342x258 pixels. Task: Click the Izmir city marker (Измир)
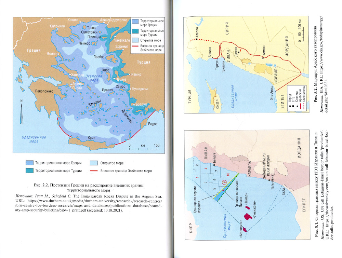coord(129,74)
